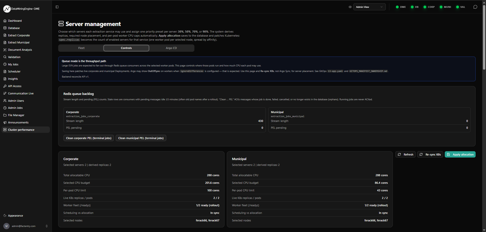Switch to the Argo CD tab
This screenshot has width=486, height=232.
(x=171, y=48)
